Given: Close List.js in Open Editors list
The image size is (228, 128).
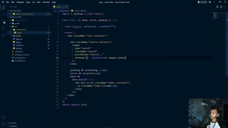Looking at the screenshot, I should [x=11, y=14].
